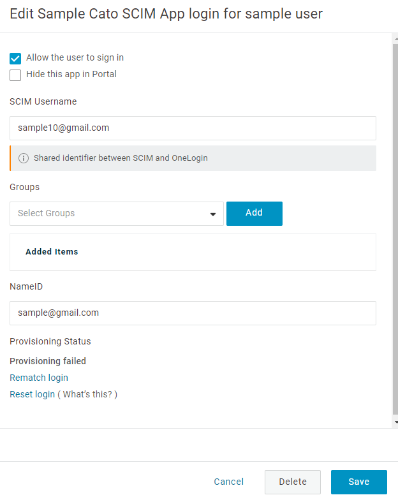This screenshot has width=398, height=502.
Task: Click the scrollbar down arrow
Action: pos(395,422)
